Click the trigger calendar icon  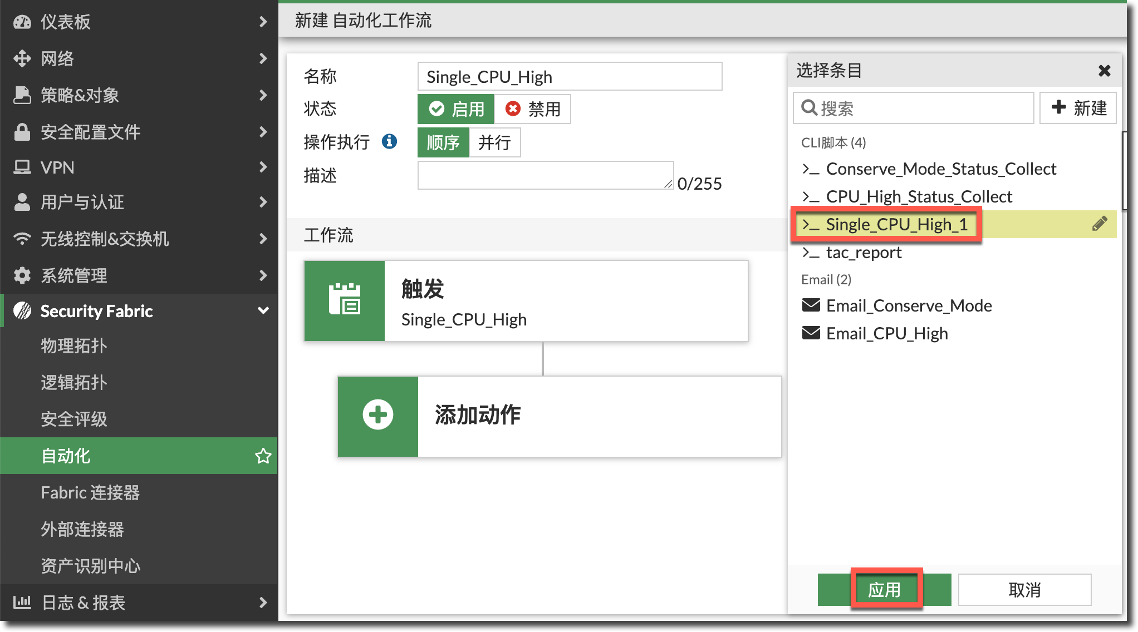[x=345, y=300]
